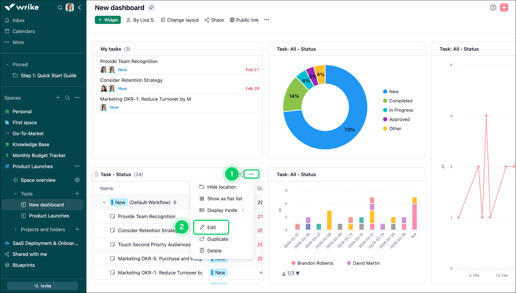Pin the New dashboard using the pin icon
This screenshot has height=293, width=516.
(x=151, y=7)
